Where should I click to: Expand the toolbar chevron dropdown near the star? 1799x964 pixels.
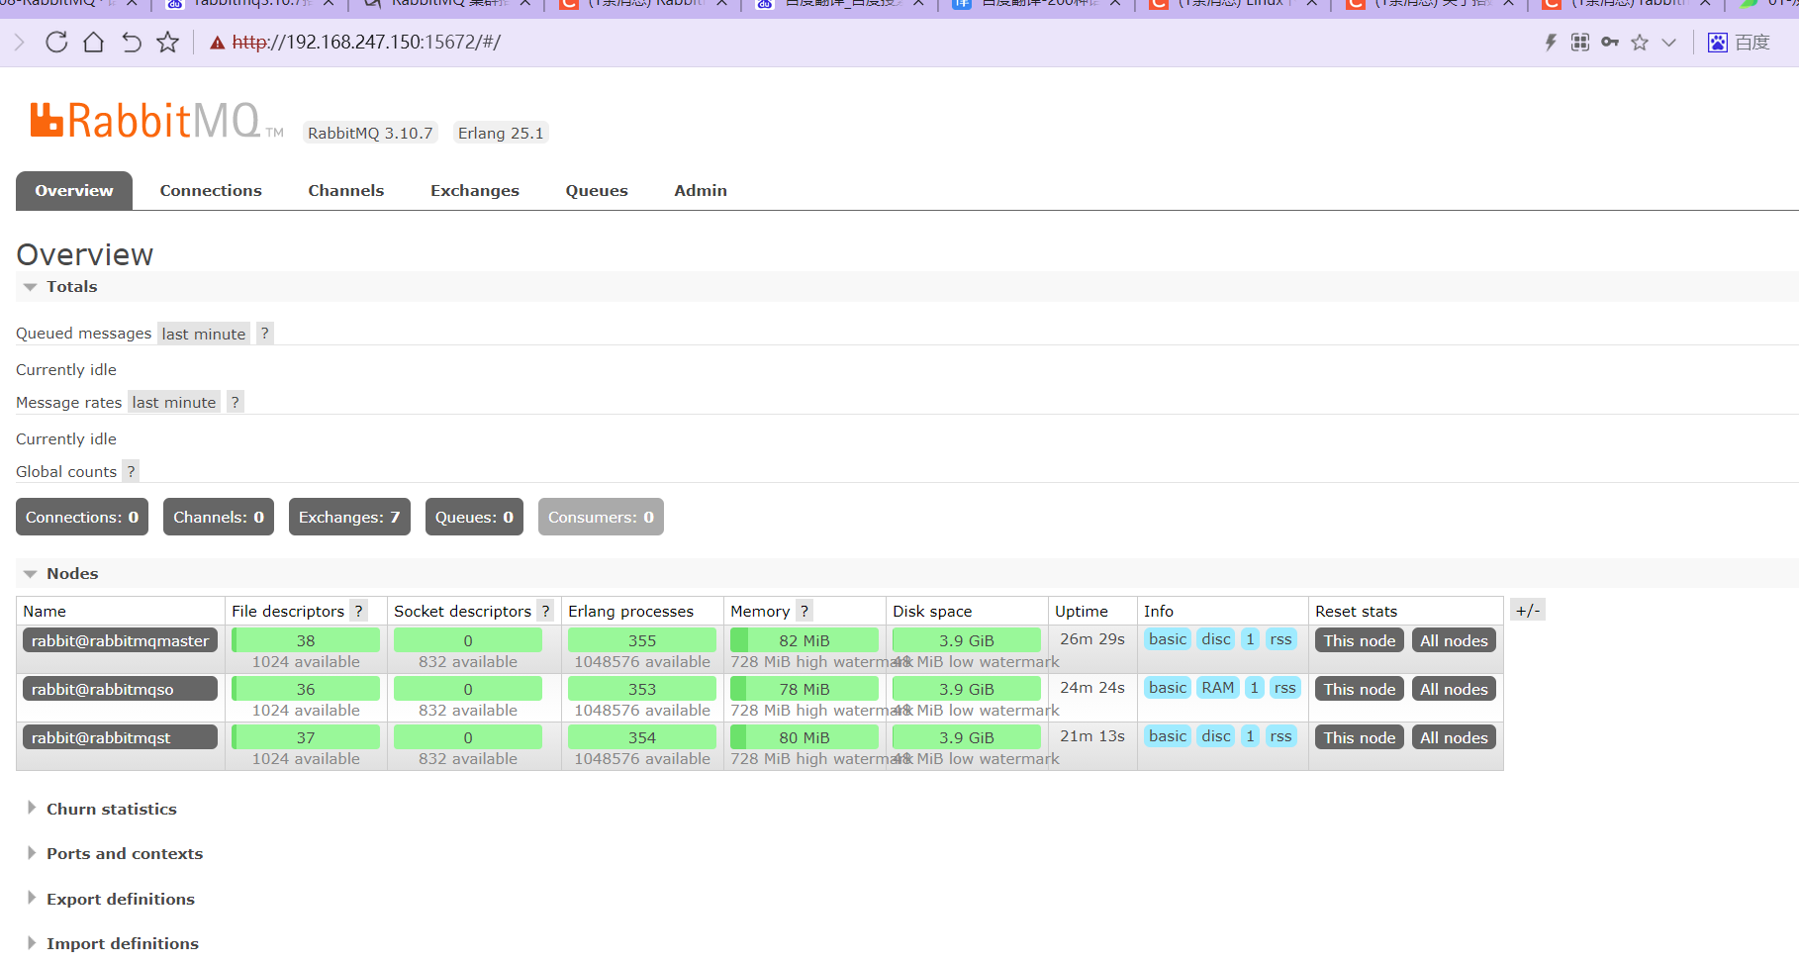click(x=1669, y=43)
